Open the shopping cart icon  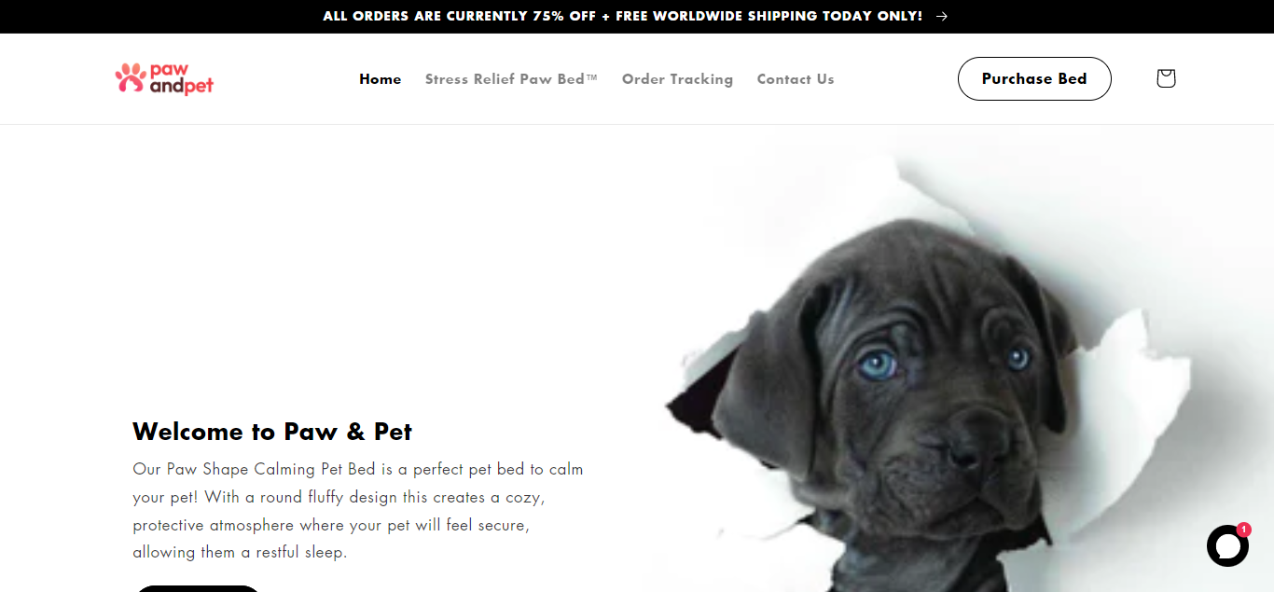click(x=1166, y=78)
